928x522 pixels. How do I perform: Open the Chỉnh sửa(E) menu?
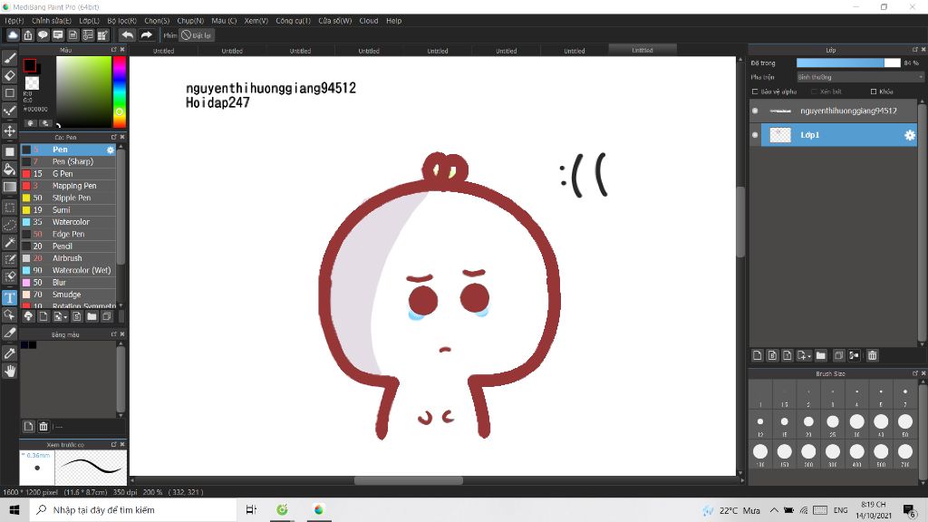pos(52,21)
